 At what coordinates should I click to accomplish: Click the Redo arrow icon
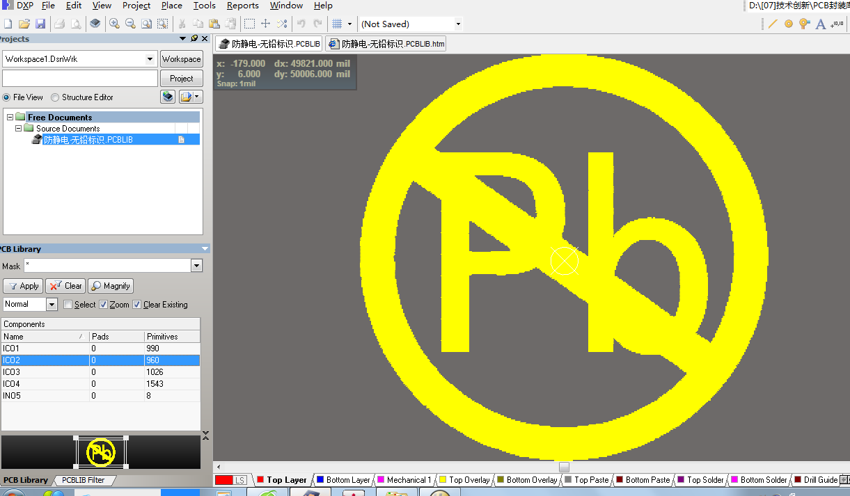click(317, 24)
